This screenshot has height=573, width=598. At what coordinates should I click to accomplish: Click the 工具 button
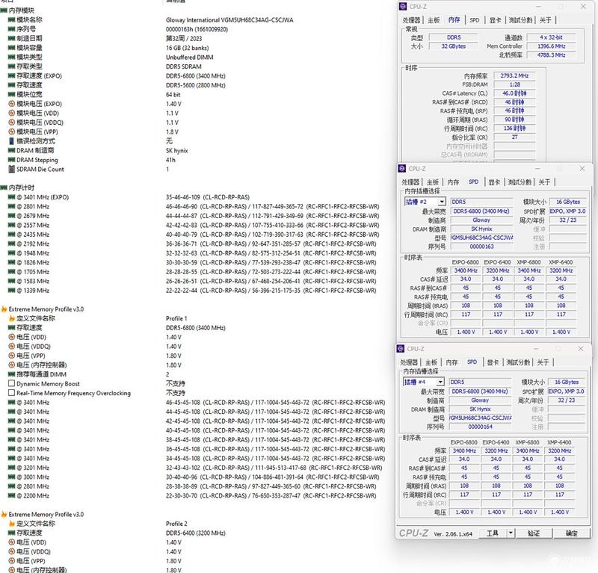tap(493, 533)
